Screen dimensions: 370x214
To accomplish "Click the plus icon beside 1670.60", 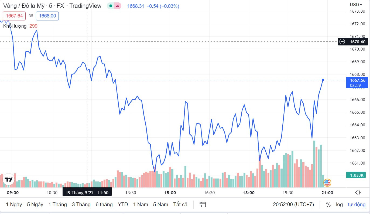I will 342,42.
